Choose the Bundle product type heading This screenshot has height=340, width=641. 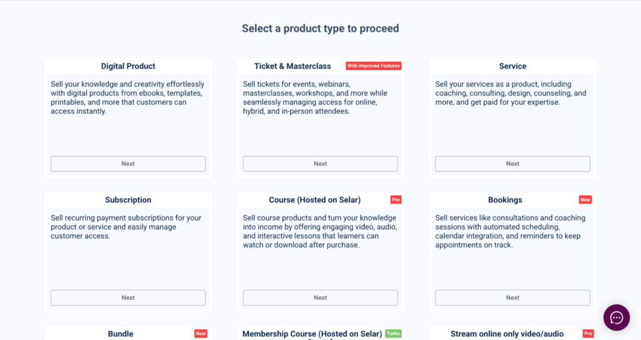pos(120,334)
